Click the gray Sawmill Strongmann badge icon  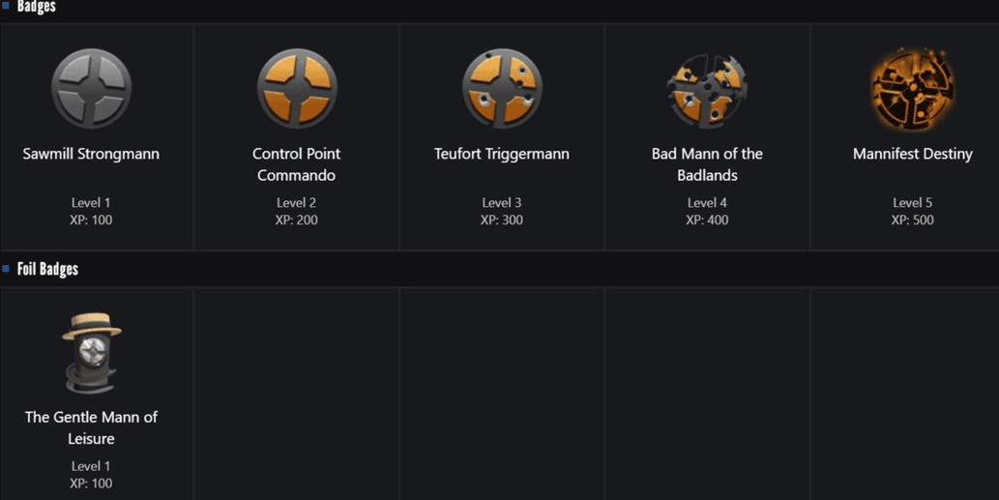(x=91, y=89)
